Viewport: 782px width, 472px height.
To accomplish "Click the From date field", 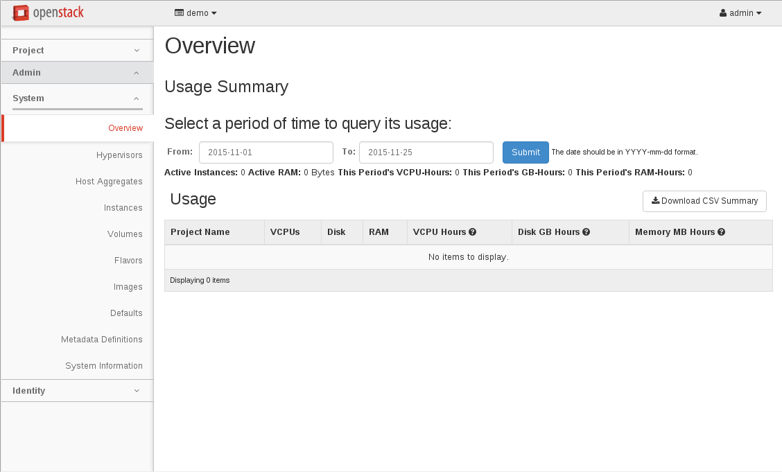I will (266, 152).
